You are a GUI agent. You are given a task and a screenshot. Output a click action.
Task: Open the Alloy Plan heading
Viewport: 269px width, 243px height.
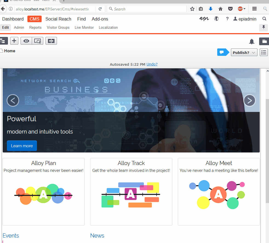[x=44, y=163]
